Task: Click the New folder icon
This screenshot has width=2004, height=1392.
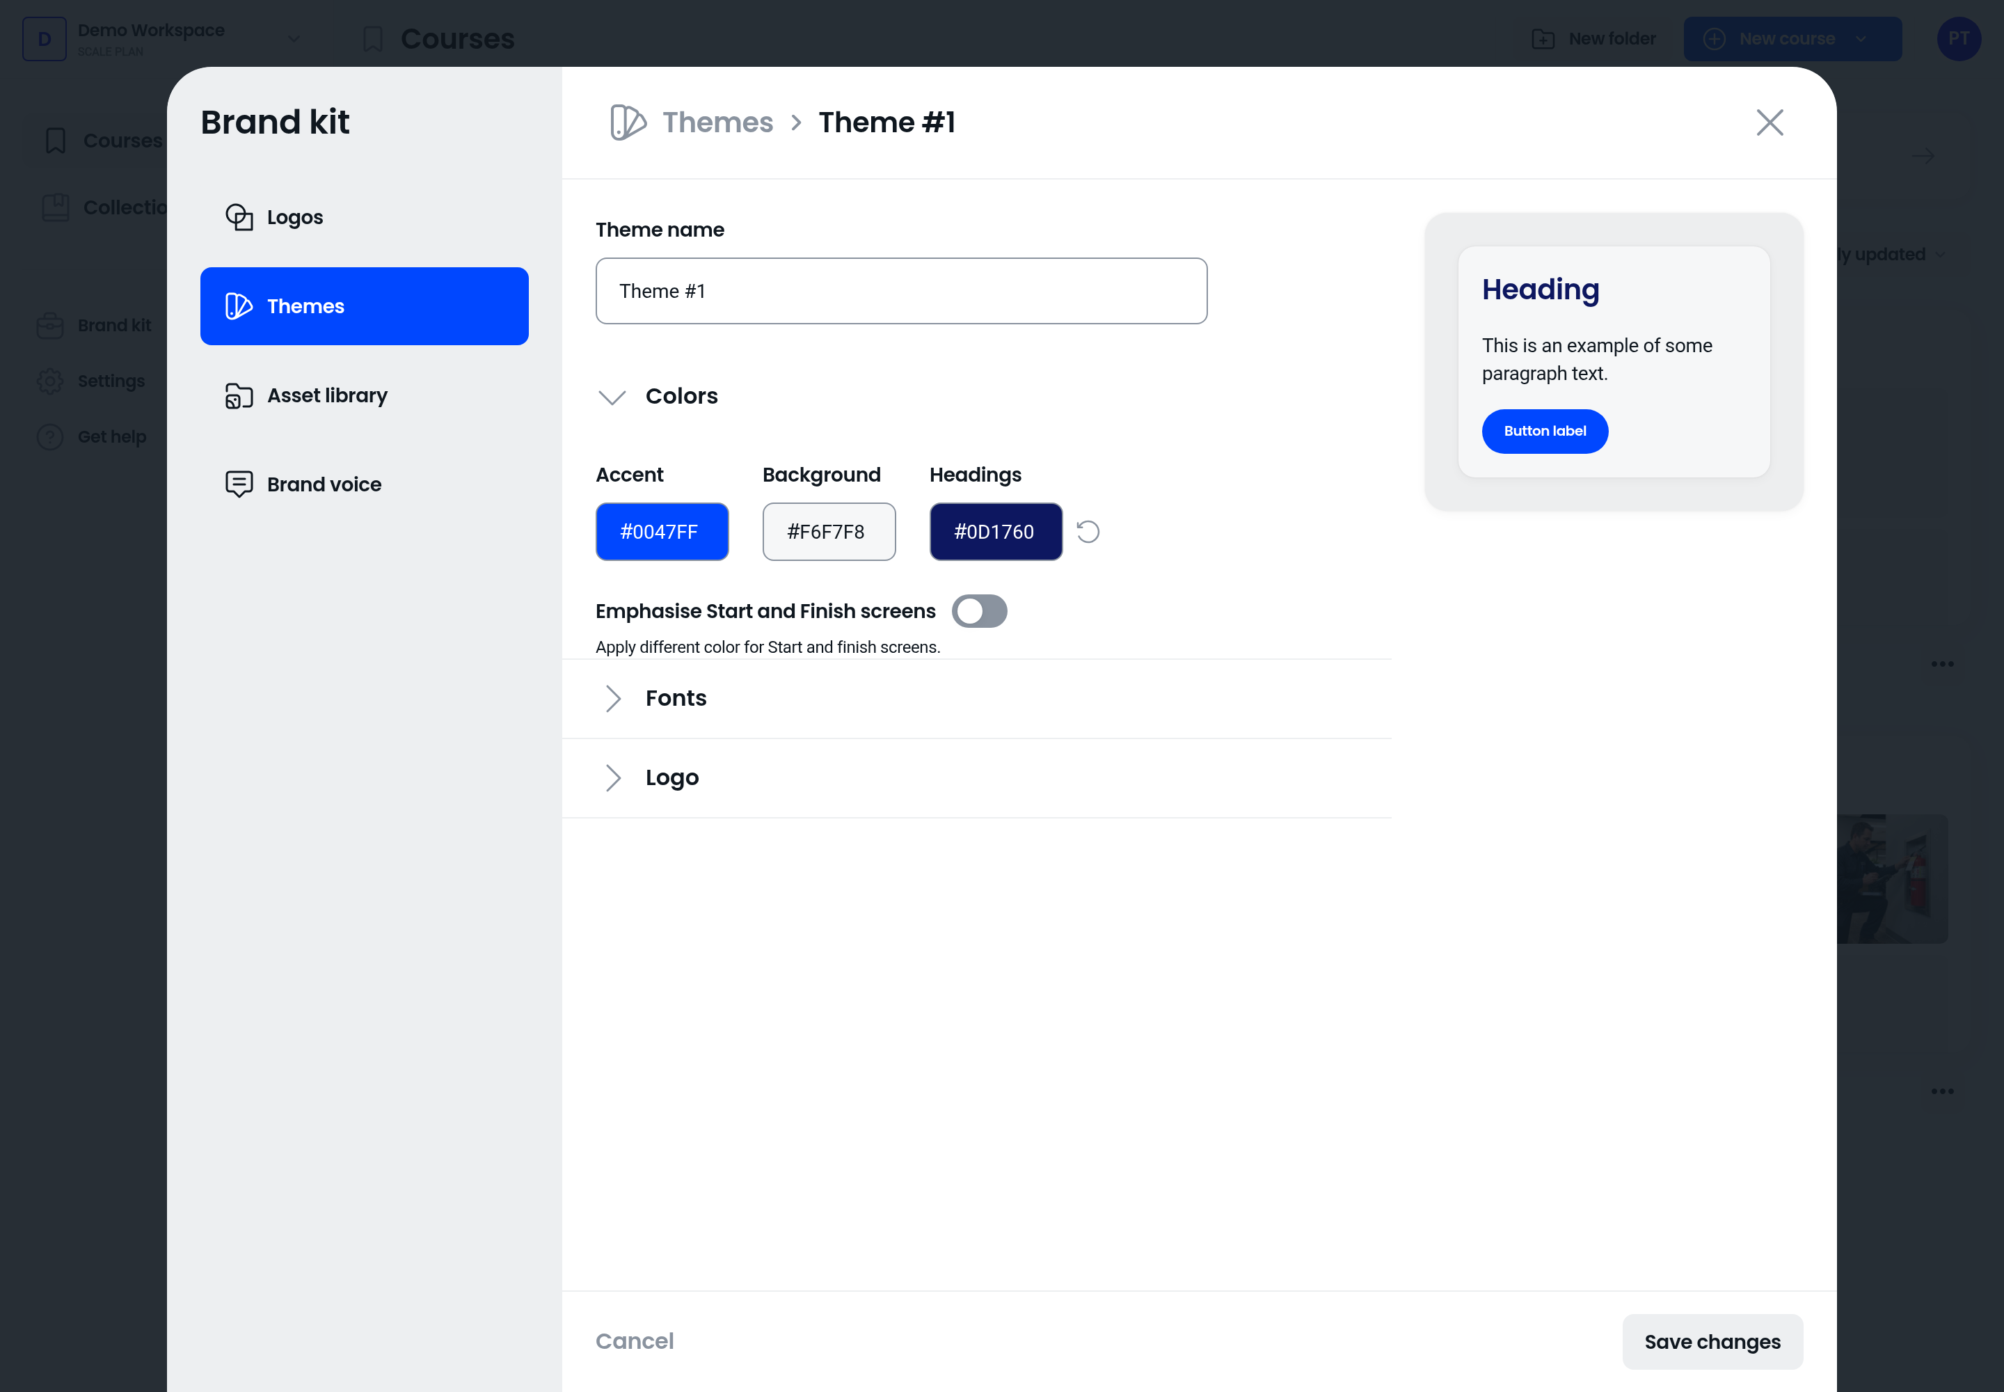Action: [1543, 39]
